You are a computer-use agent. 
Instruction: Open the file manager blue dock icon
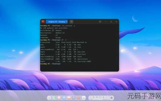[64, 98]
